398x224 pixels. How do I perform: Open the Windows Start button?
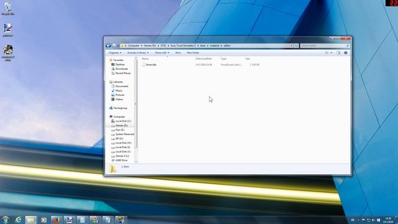pos(6,220)
